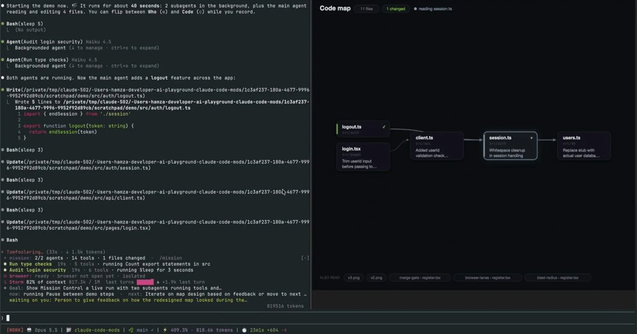
Task: Open the v3.png also-read chip
Action: tap(354, 278)
